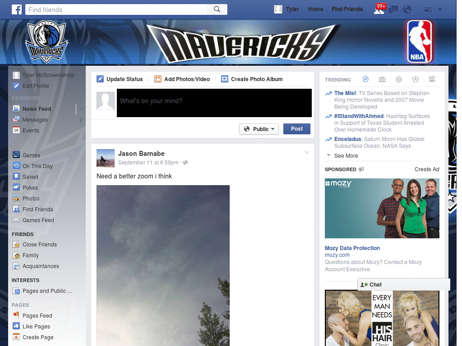The width and height of the screenshot is (462, 346).
Task: Open Jason Barnabe's sky photo
Action: point(163,265)
